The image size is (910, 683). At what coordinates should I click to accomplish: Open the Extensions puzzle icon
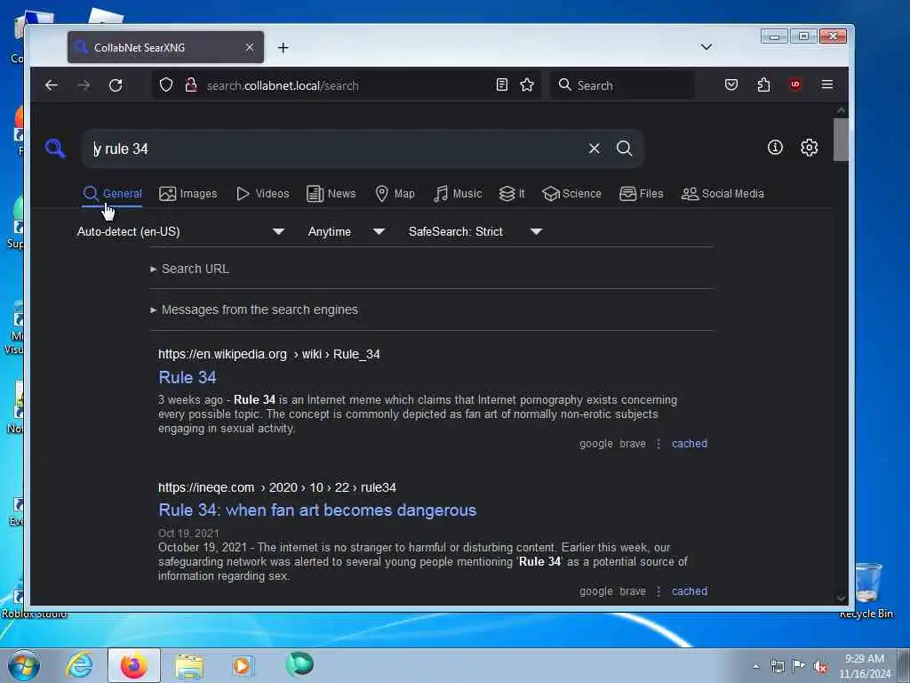point(763,84)
